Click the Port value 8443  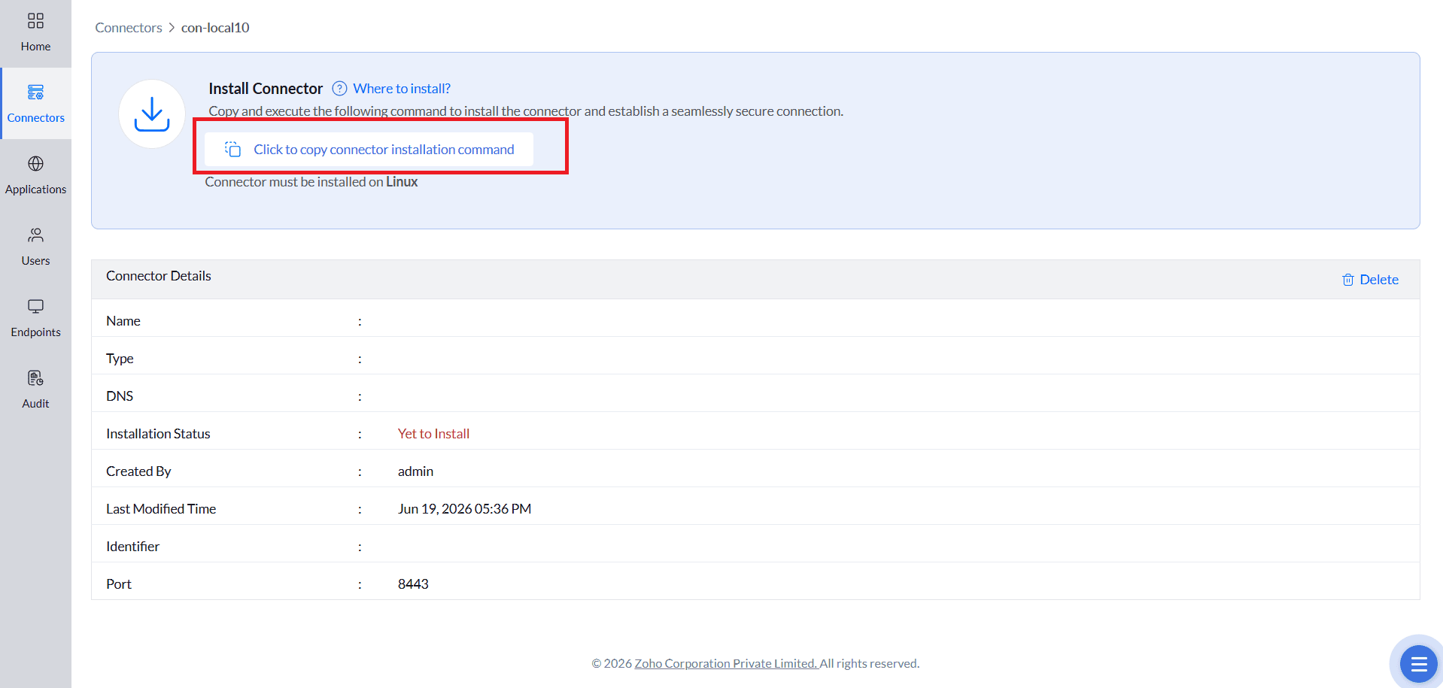[413, 584]
